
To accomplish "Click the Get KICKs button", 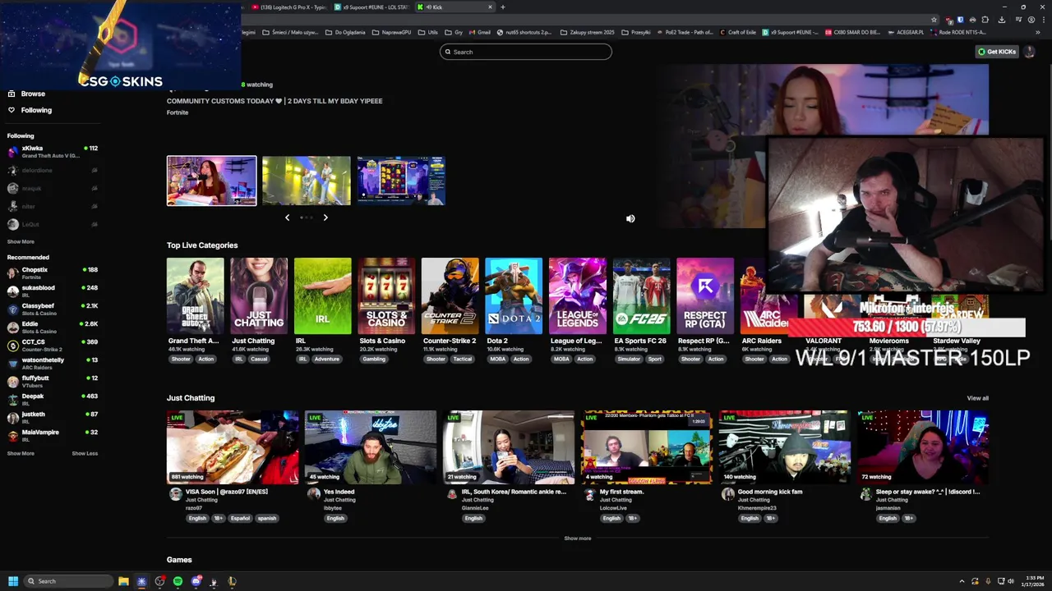I will (997, 52).
